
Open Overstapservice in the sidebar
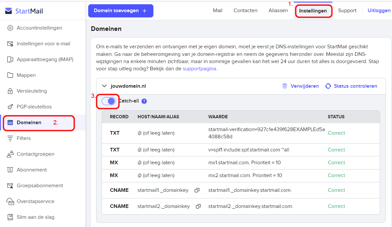(x=36, y=201)
